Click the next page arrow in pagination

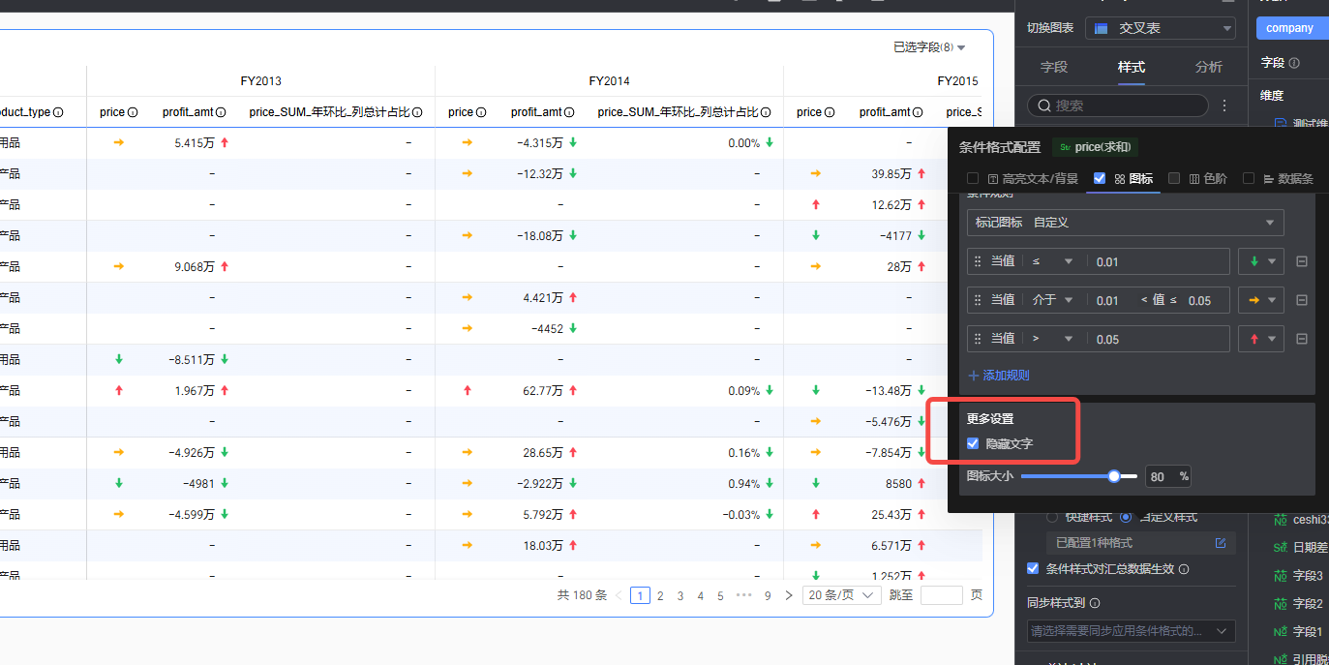(x=789, y=595)
